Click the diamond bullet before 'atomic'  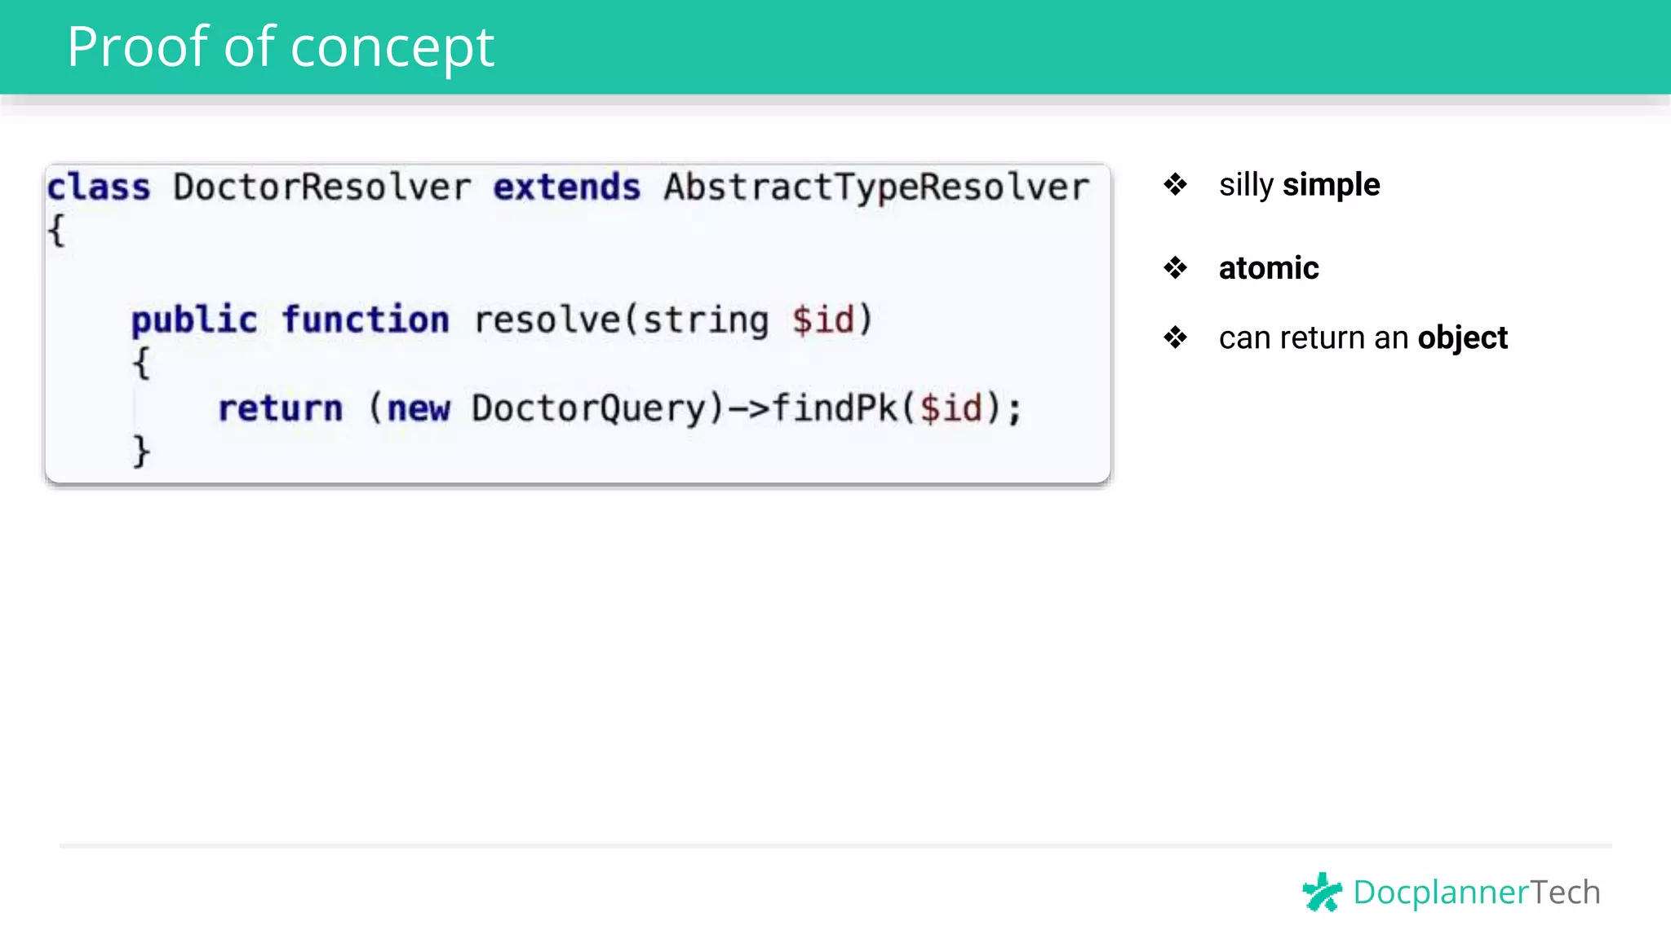[x=1176, y=267]
